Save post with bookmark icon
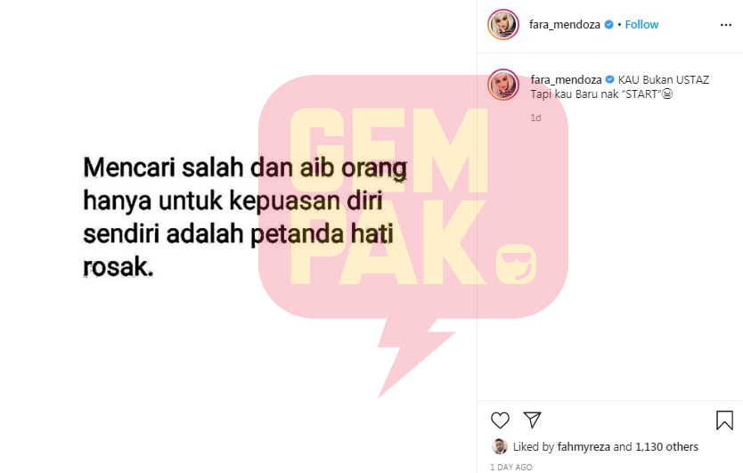This screenshot has height=473, width=743. click(724, 420)
